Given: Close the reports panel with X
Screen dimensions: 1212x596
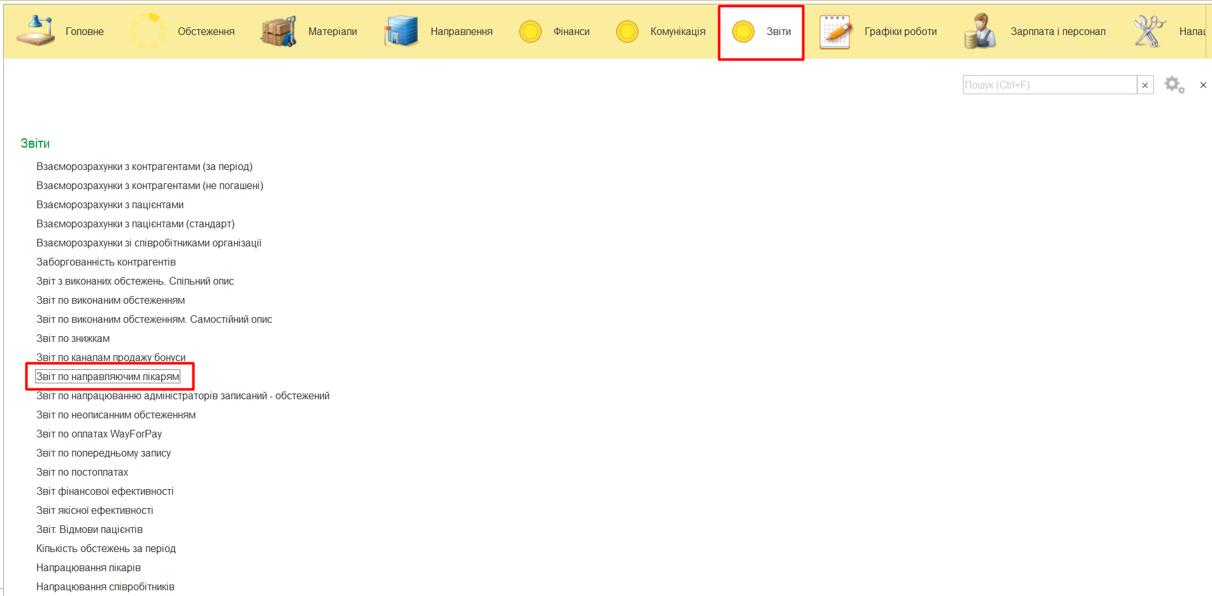Looking at the screenshot, I should click(1203, 85).
